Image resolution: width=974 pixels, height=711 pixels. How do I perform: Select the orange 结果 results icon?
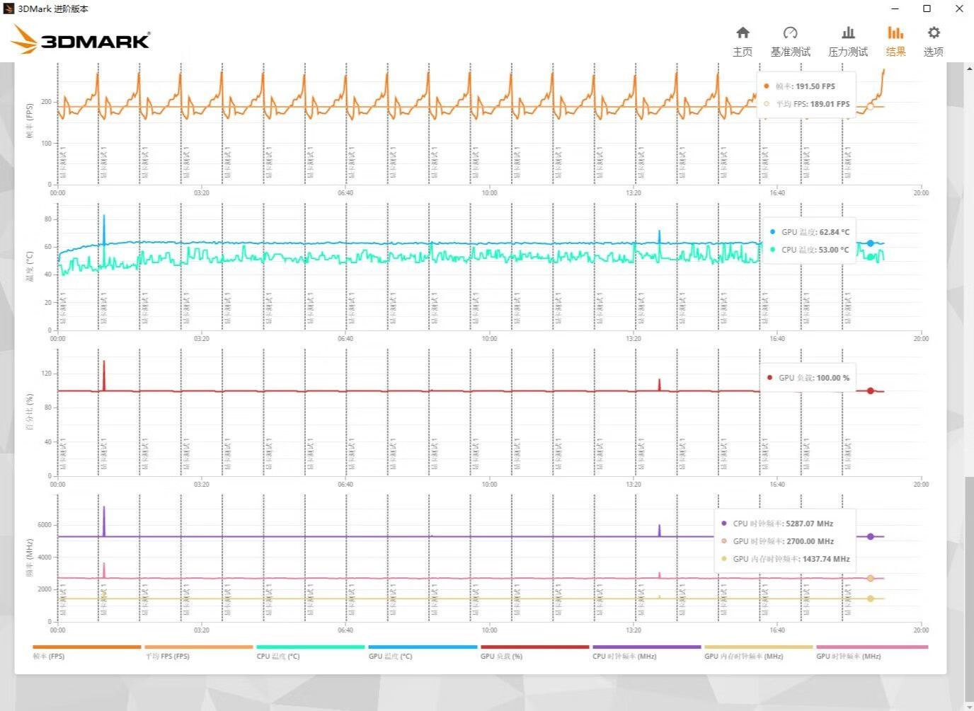tap(895, 41)
